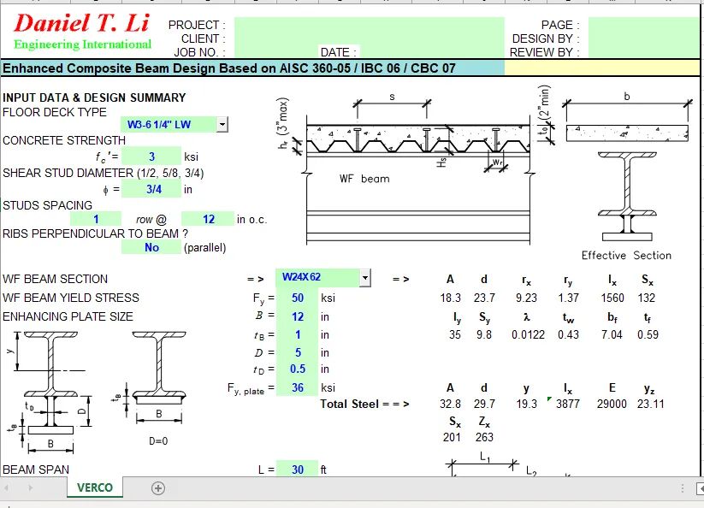Click the D value 5 cell
Screen dimensions: 704x508
point(297,352)
